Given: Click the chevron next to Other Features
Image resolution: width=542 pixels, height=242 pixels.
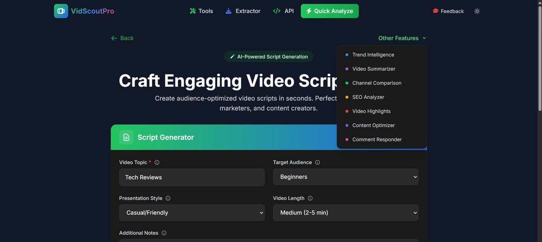Looking at the screenshot, I should (424, 38).
